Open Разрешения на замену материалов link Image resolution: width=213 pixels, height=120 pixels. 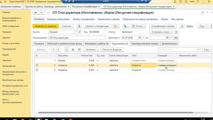coord(140,19)
